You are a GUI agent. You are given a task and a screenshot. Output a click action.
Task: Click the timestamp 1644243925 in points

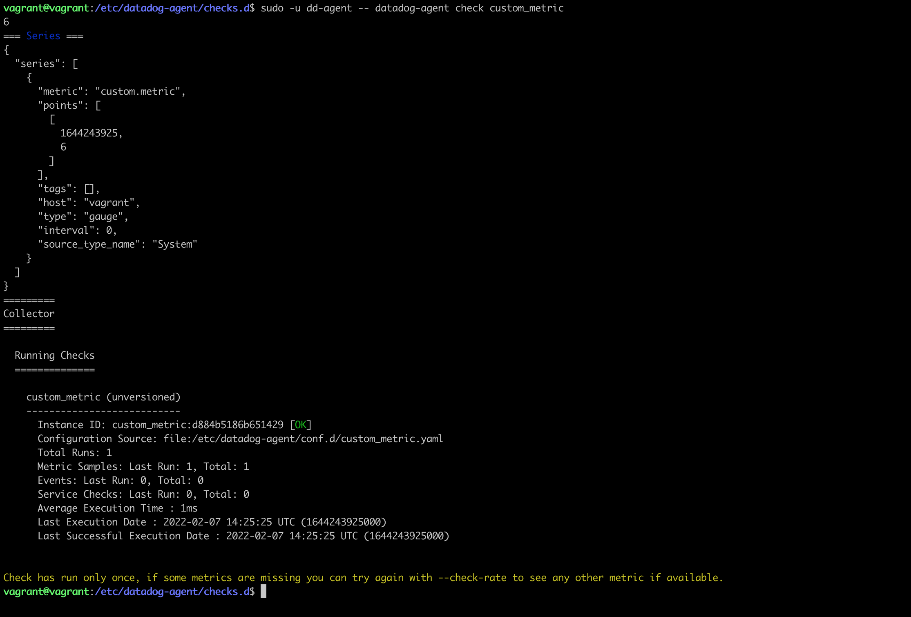(89, 133)
